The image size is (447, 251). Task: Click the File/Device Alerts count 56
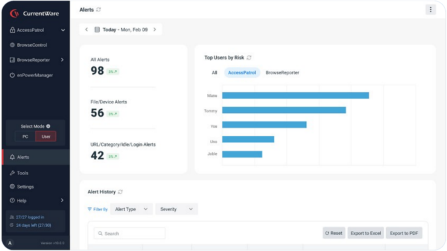pos(97,113)
